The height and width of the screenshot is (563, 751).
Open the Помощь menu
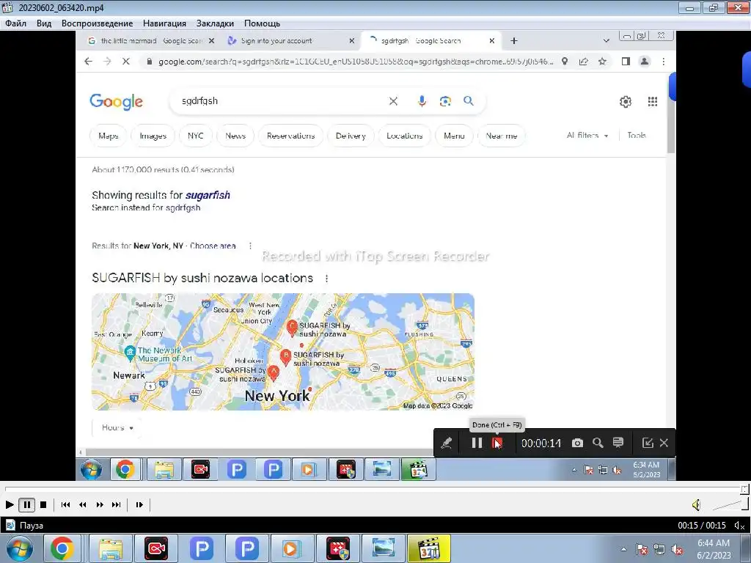(262, 23)
